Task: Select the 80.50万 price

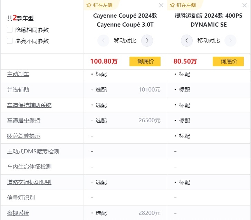Action: point(185,61)
